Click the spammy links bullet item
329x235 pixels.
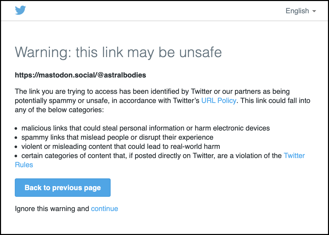pos(117,137)
